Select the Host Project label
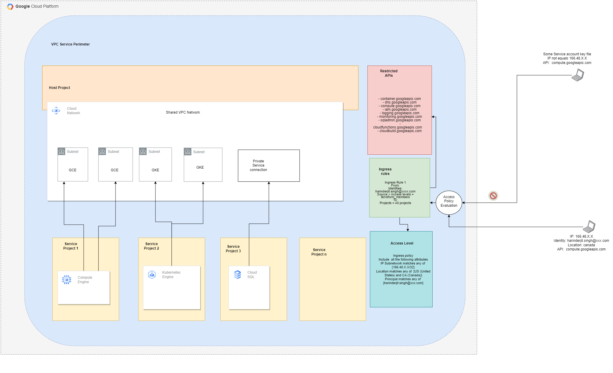Screen dimensions: 613x373 click(x=60, y=88)
